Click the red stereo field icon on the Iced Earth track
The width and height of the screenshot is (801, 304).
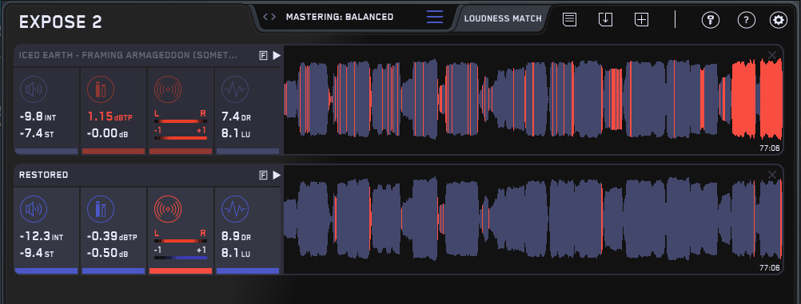click(x=168, y=89)
